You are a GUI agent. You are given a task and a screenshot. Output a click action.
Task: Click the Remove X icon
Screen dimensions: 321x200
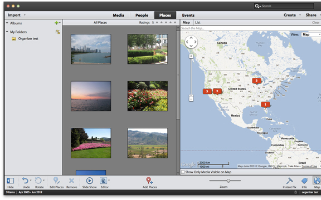click(71, 181)
